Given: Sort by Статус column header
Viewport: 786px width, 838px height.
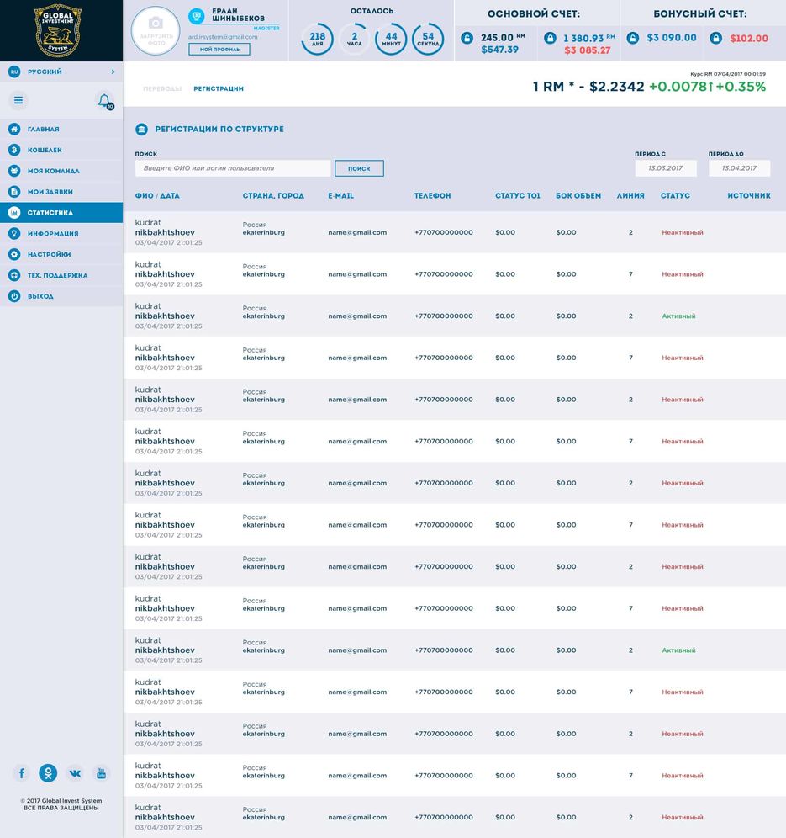Looking at the screenshot, I should pyautogui.click(x=676, y=195).
